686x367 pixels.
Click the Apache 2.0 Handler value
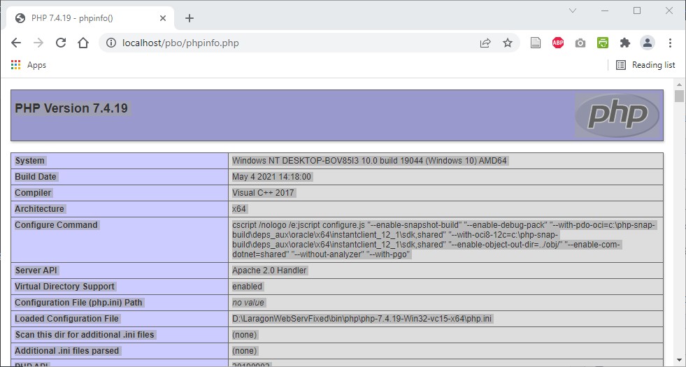point(269,271)
